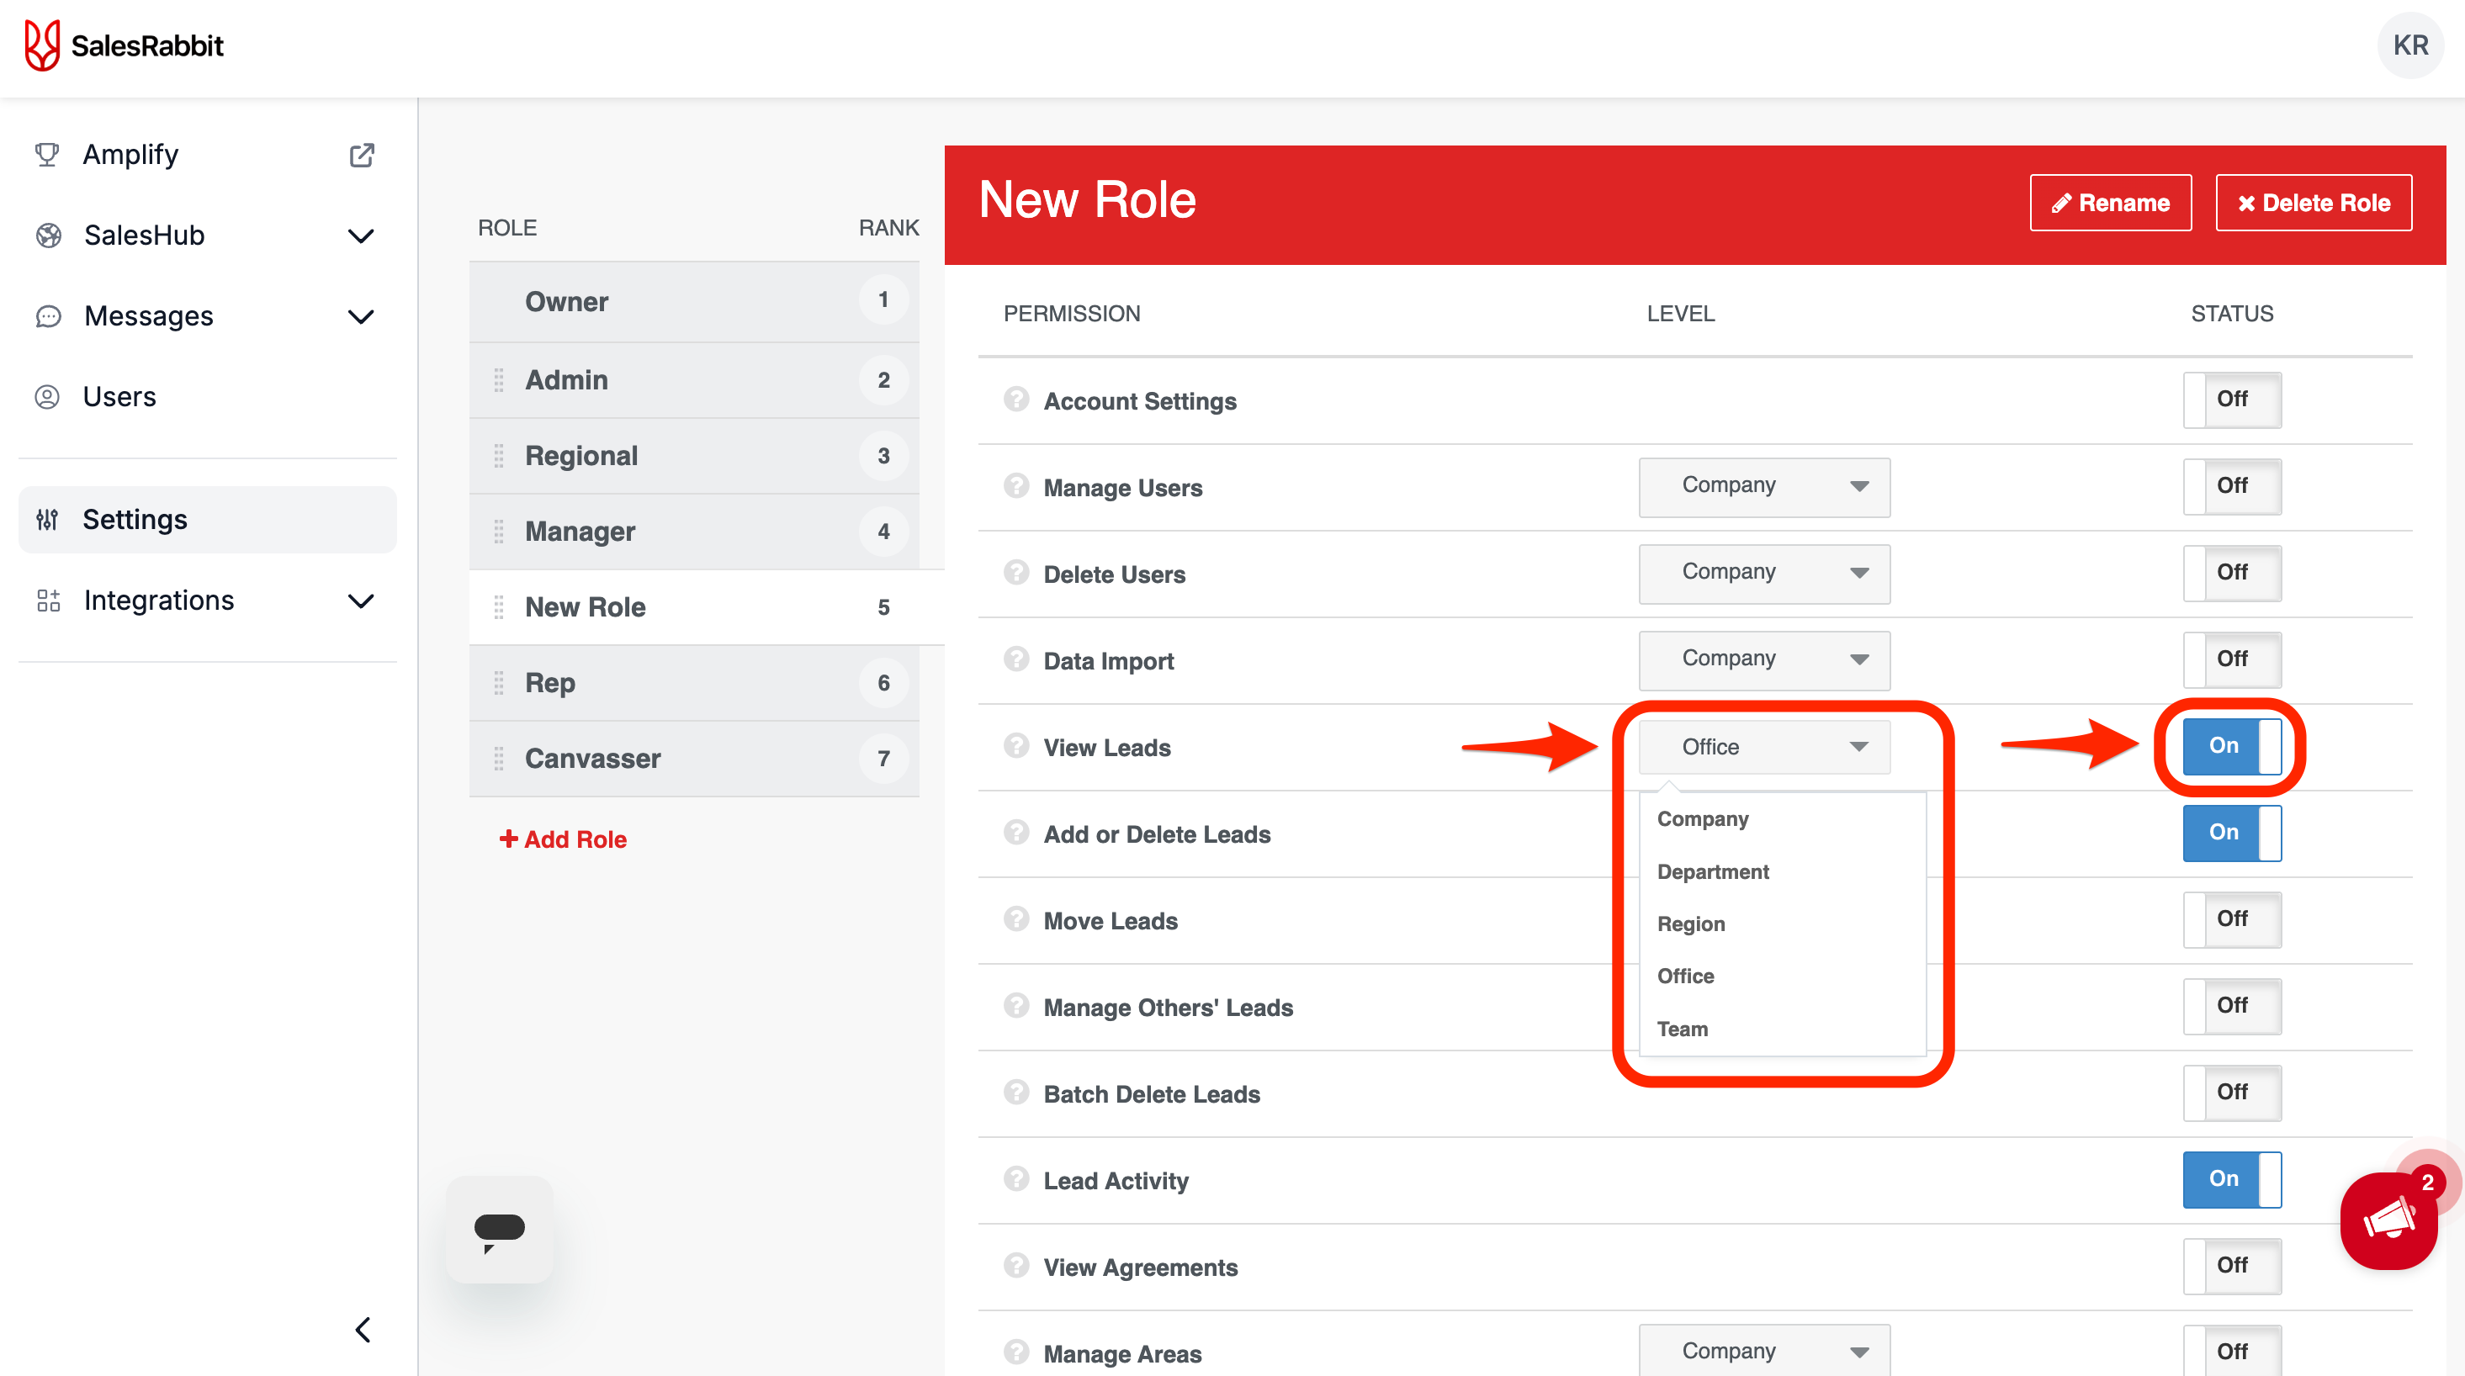This screenshot has width=2465, height=1376.
Task: Grab the drag handle on Admin role
Action: click(499, 380)
